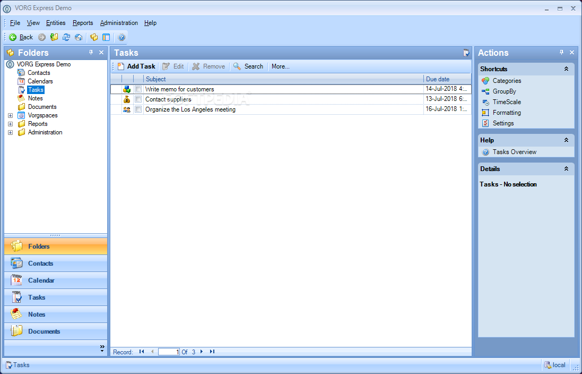Image resolution: width=582 pixels, height=374 pixels.
Task: Select Documents in the folder tree
Action: tap(42, 107)
